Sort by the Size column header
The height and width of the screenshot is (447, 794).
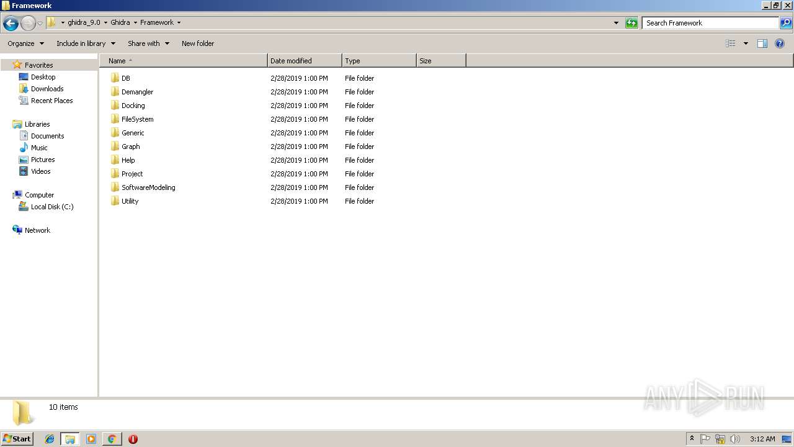click(441, 61)
